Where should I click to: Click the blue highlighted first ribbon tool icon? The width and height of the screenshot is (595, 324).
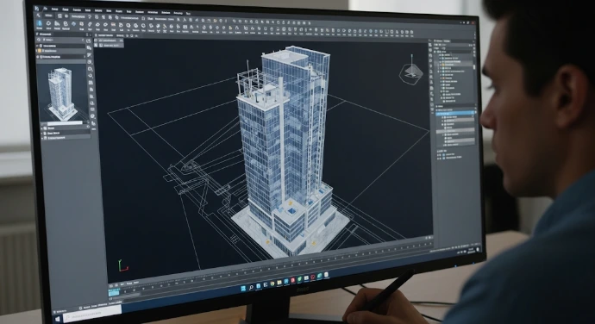tap(39, 24)
